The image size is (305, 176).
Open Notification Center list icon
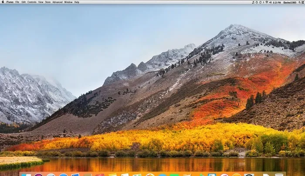303,3
